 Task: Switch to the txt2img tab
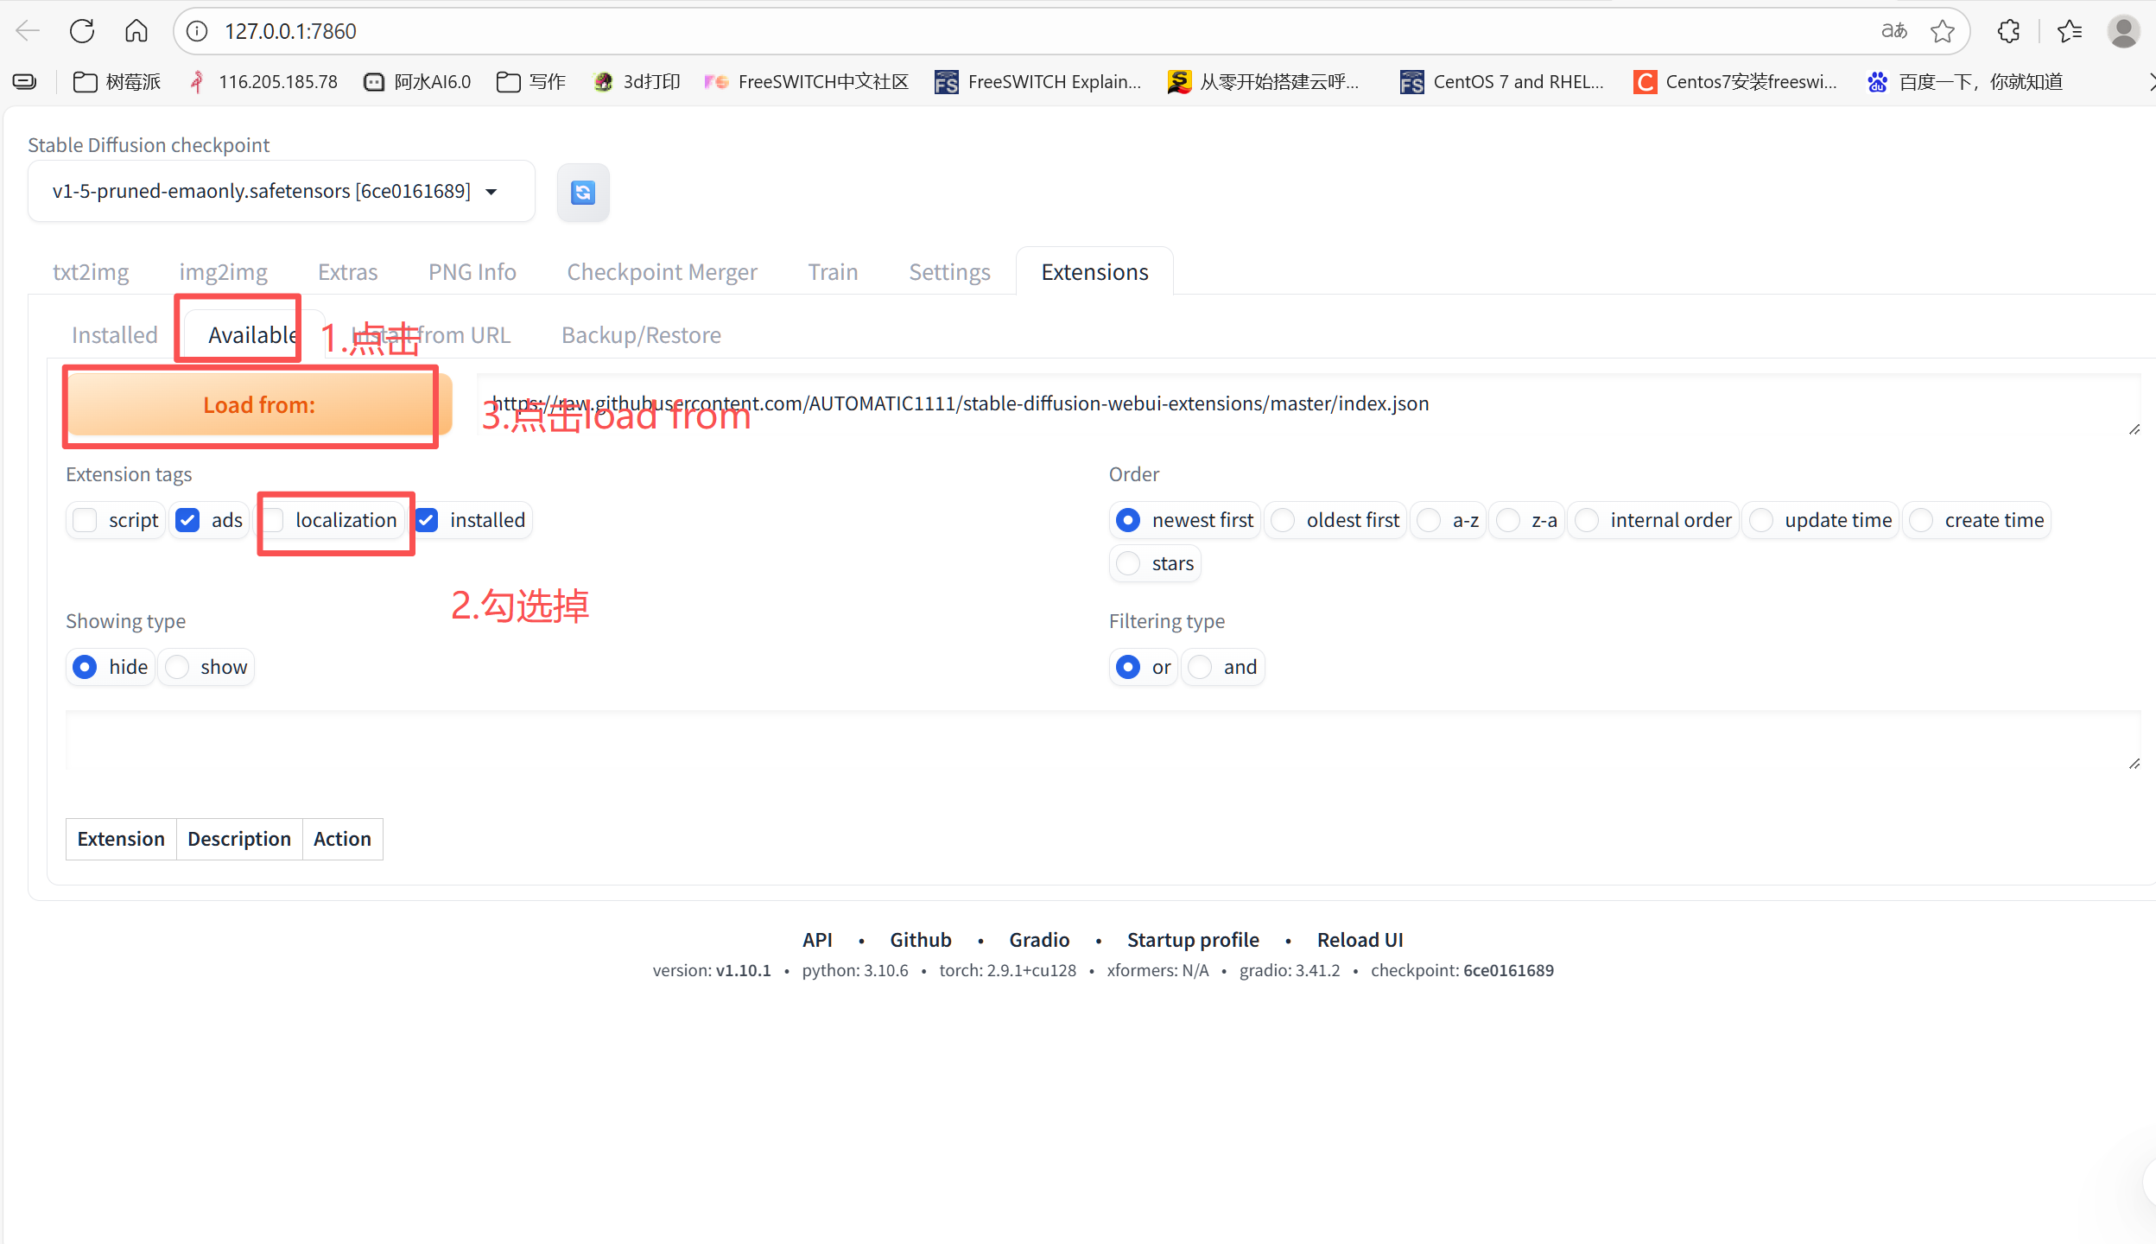91,272
